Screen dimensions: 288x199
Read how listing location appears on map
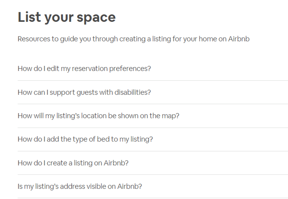coord(98,116)
